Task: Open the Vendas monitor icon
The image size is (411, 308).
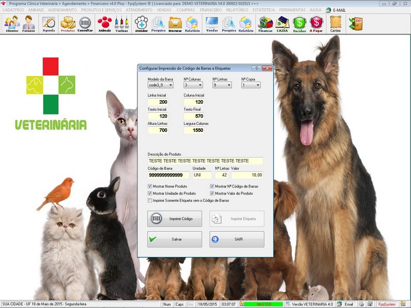Action: pyautogui.click(x=212, y=24)
